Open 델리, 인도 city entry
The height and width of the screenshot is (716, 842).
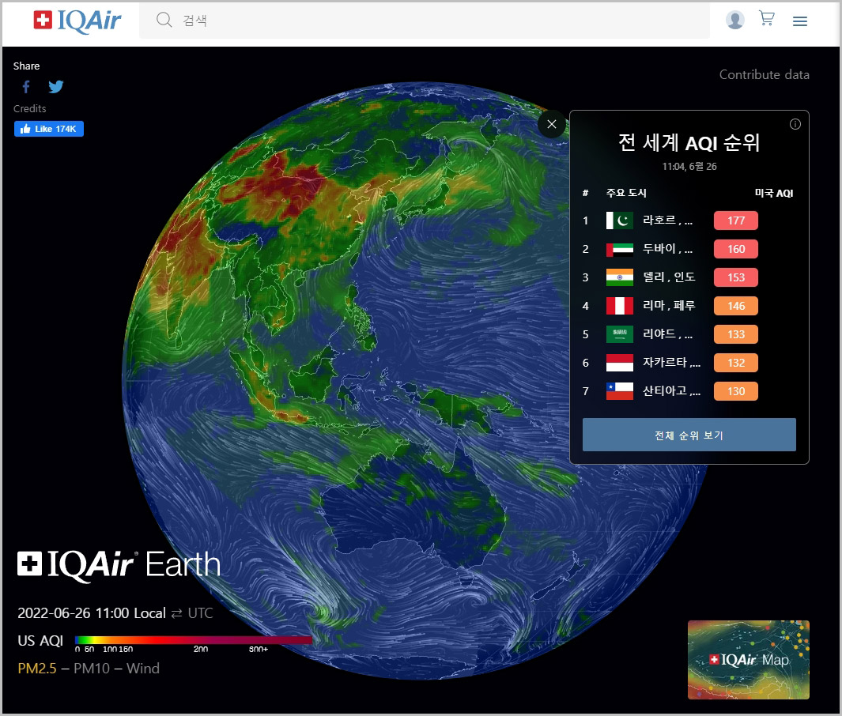[669, 277]
